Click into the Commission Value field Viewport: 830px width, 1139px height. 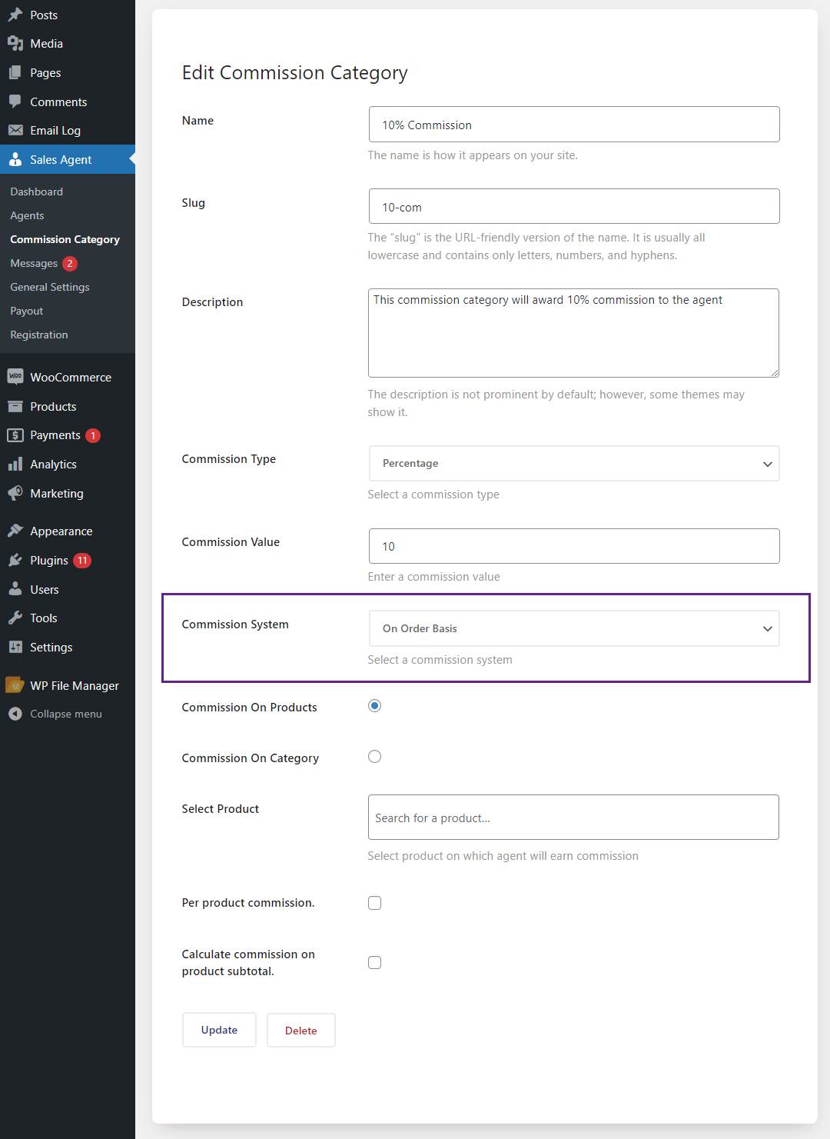click(x=574, y=546)
